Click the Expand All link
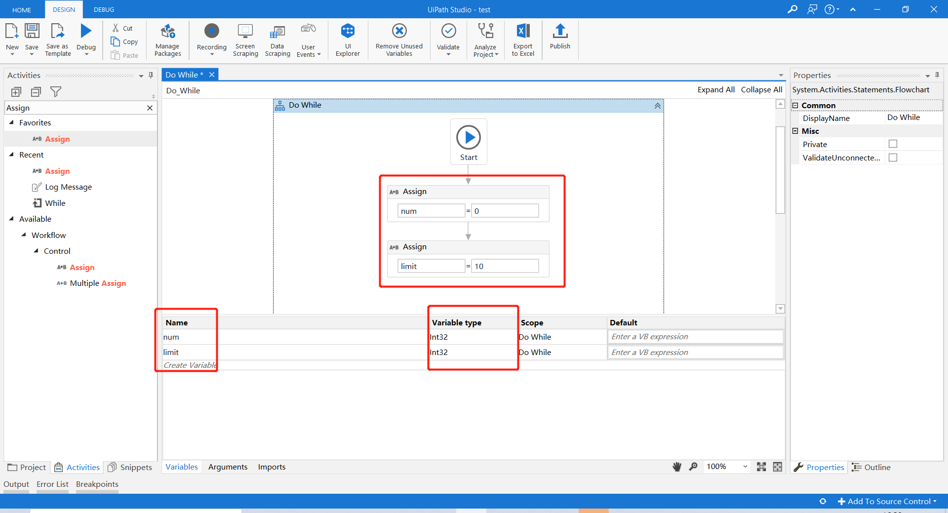The image size is (948, 513). pos(716,89)
